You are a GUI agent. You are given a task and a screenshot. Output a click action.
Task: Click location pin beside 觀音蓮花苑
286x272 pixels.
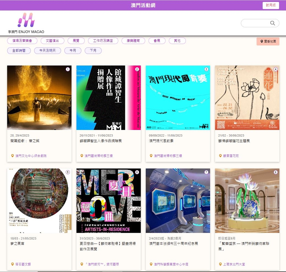click(220, 156)
